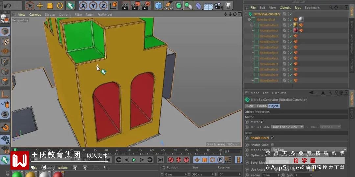The image size is (355, 177).
Task: Activate the Scale tool
Action: (x=50, y=6)
